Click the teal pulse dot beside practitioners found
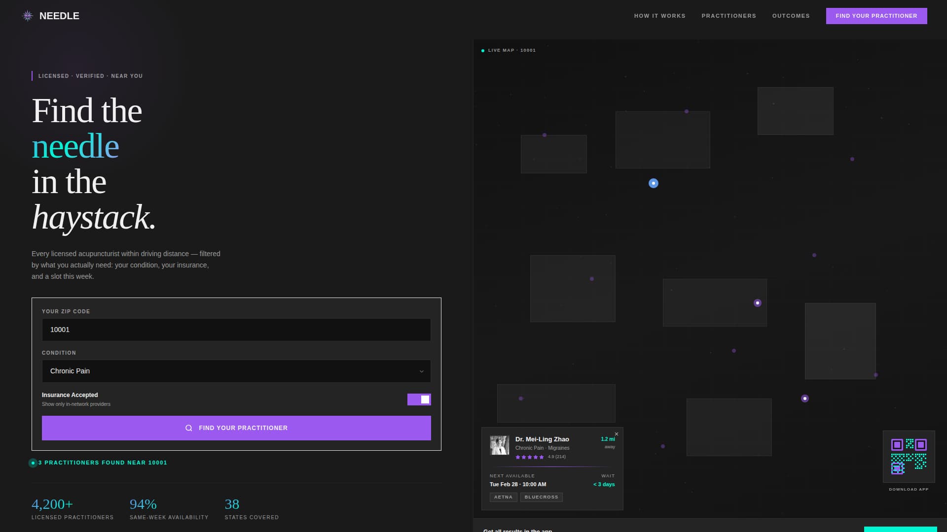 coord(33,463)
